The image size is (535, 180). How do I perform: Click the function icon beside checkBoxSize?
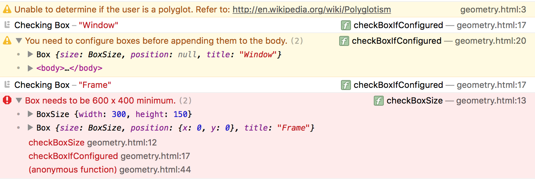(378, 101)
